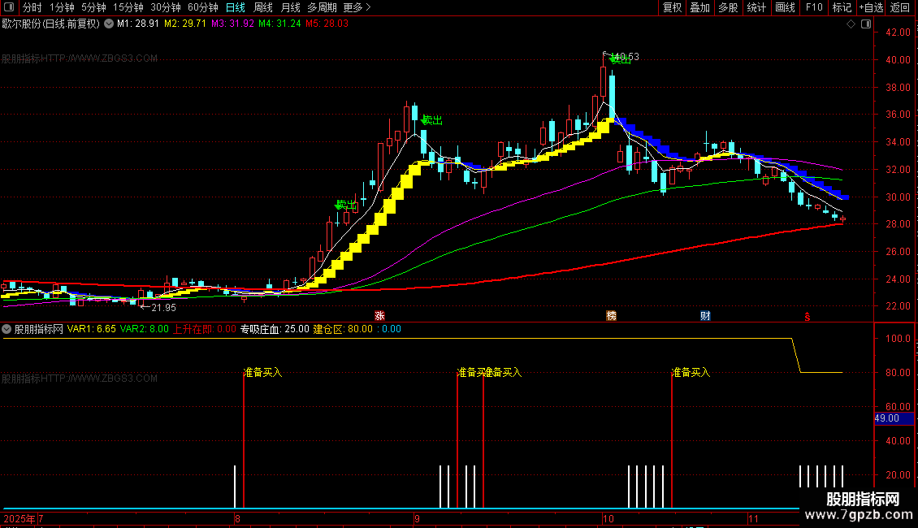Click the 卖出 signal near 36.00
The width and height of the screenshot is (918, 528).
(x=432, y=120)
